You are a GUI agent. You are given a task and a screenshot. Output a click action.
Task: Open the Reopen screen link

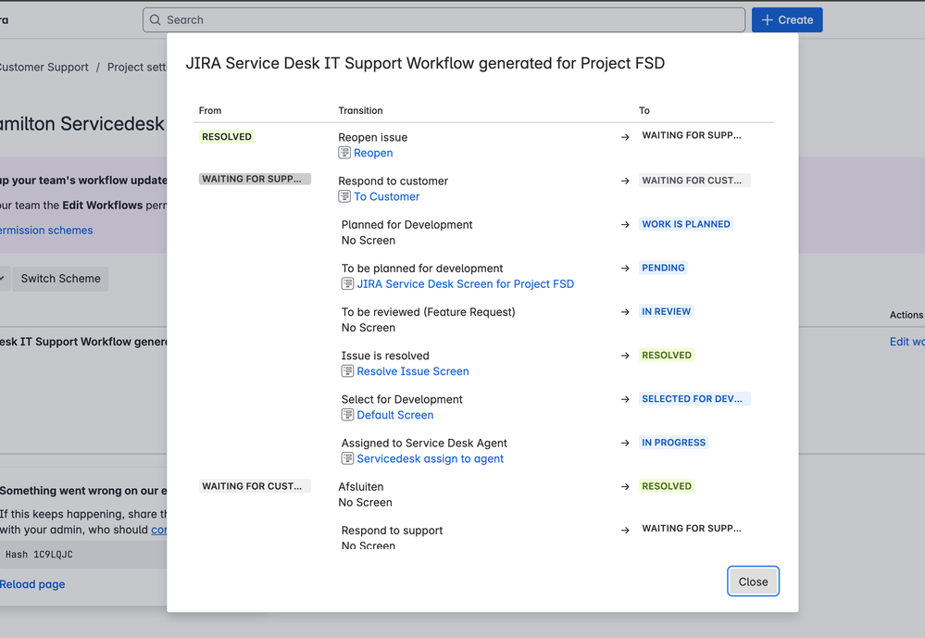[x=373, y=153]
